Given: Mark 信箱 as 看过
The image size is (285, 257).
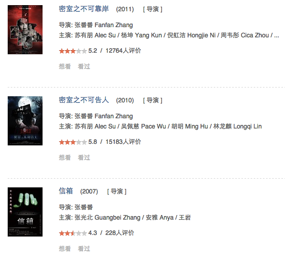Looking at the screenshot, I should point(84,249).
